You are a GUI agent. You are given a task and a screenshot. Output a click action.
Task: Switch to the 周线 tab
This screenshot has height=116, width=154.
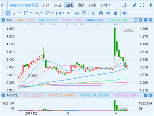coord(81,5)
